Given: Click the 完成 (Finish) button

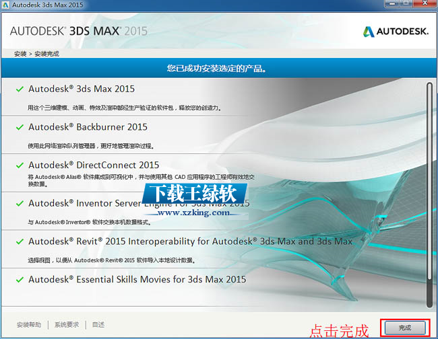Looking at the screenshot, I should pyautogui.click(x=405, y=328).
